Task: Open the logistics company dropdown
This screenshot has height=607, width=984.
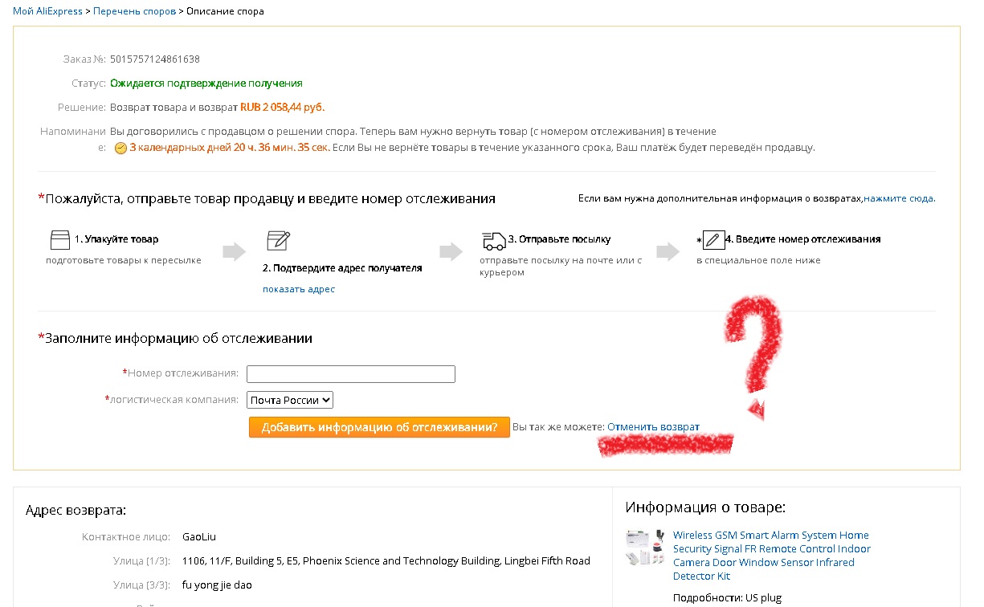Action: (x=290, y=400)
